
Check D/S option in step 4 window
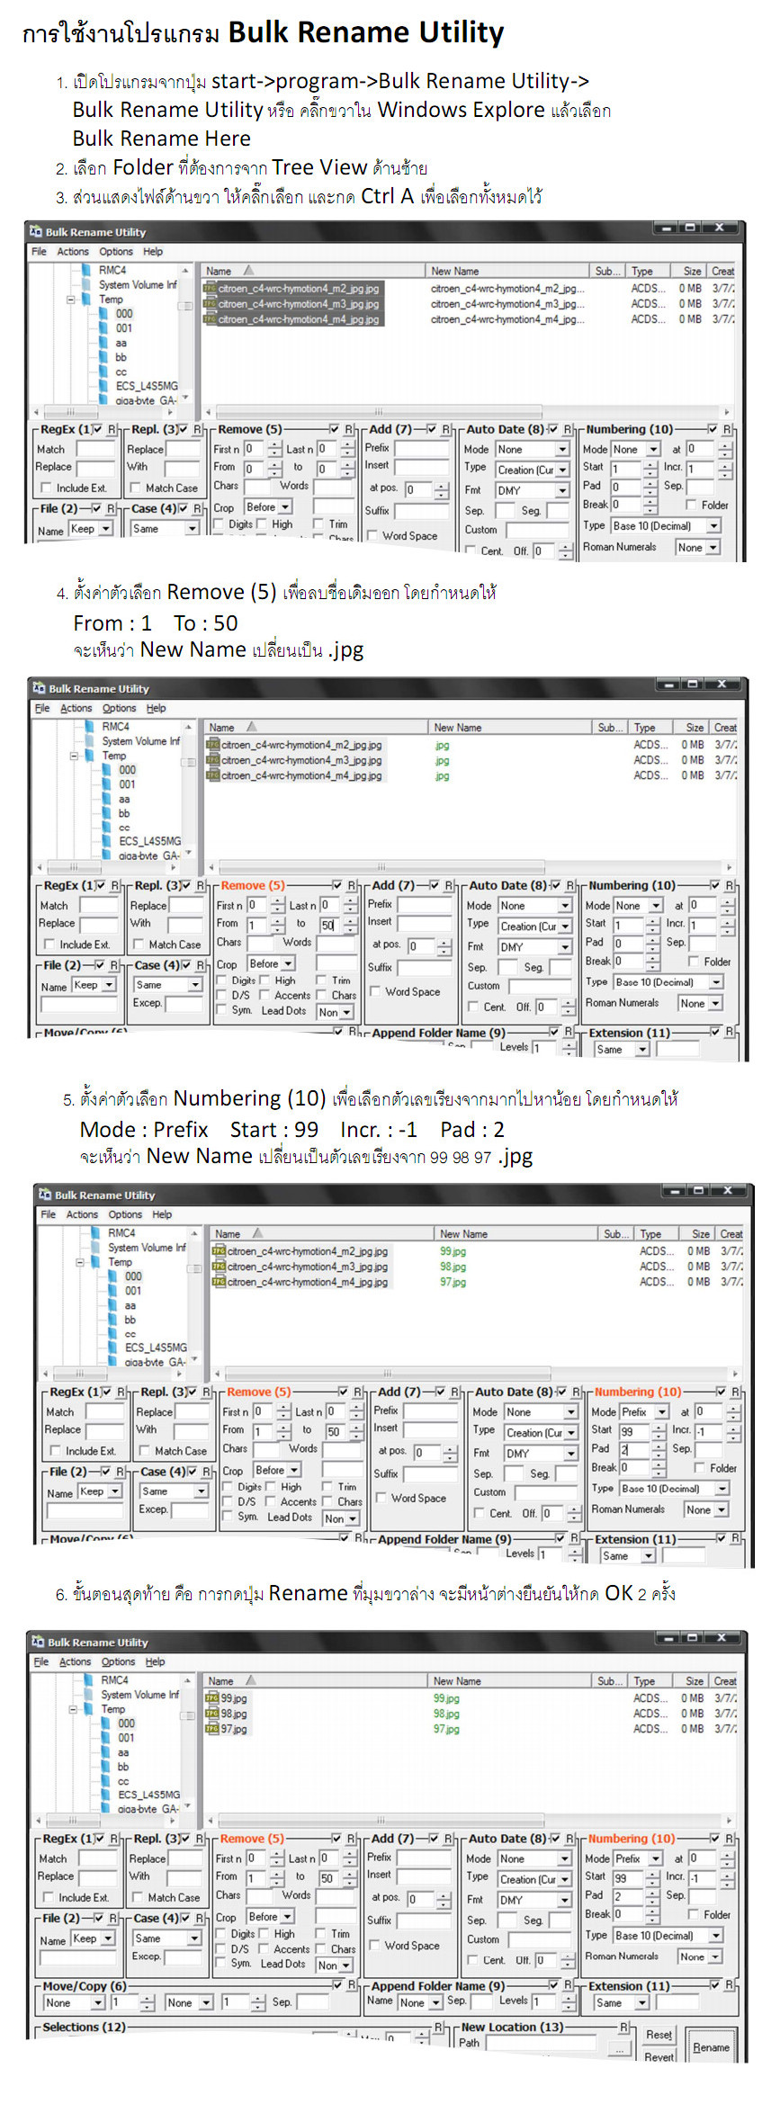coord(222,996)
